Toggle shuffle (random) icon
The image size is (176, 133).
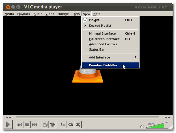(x=78, y=125)
